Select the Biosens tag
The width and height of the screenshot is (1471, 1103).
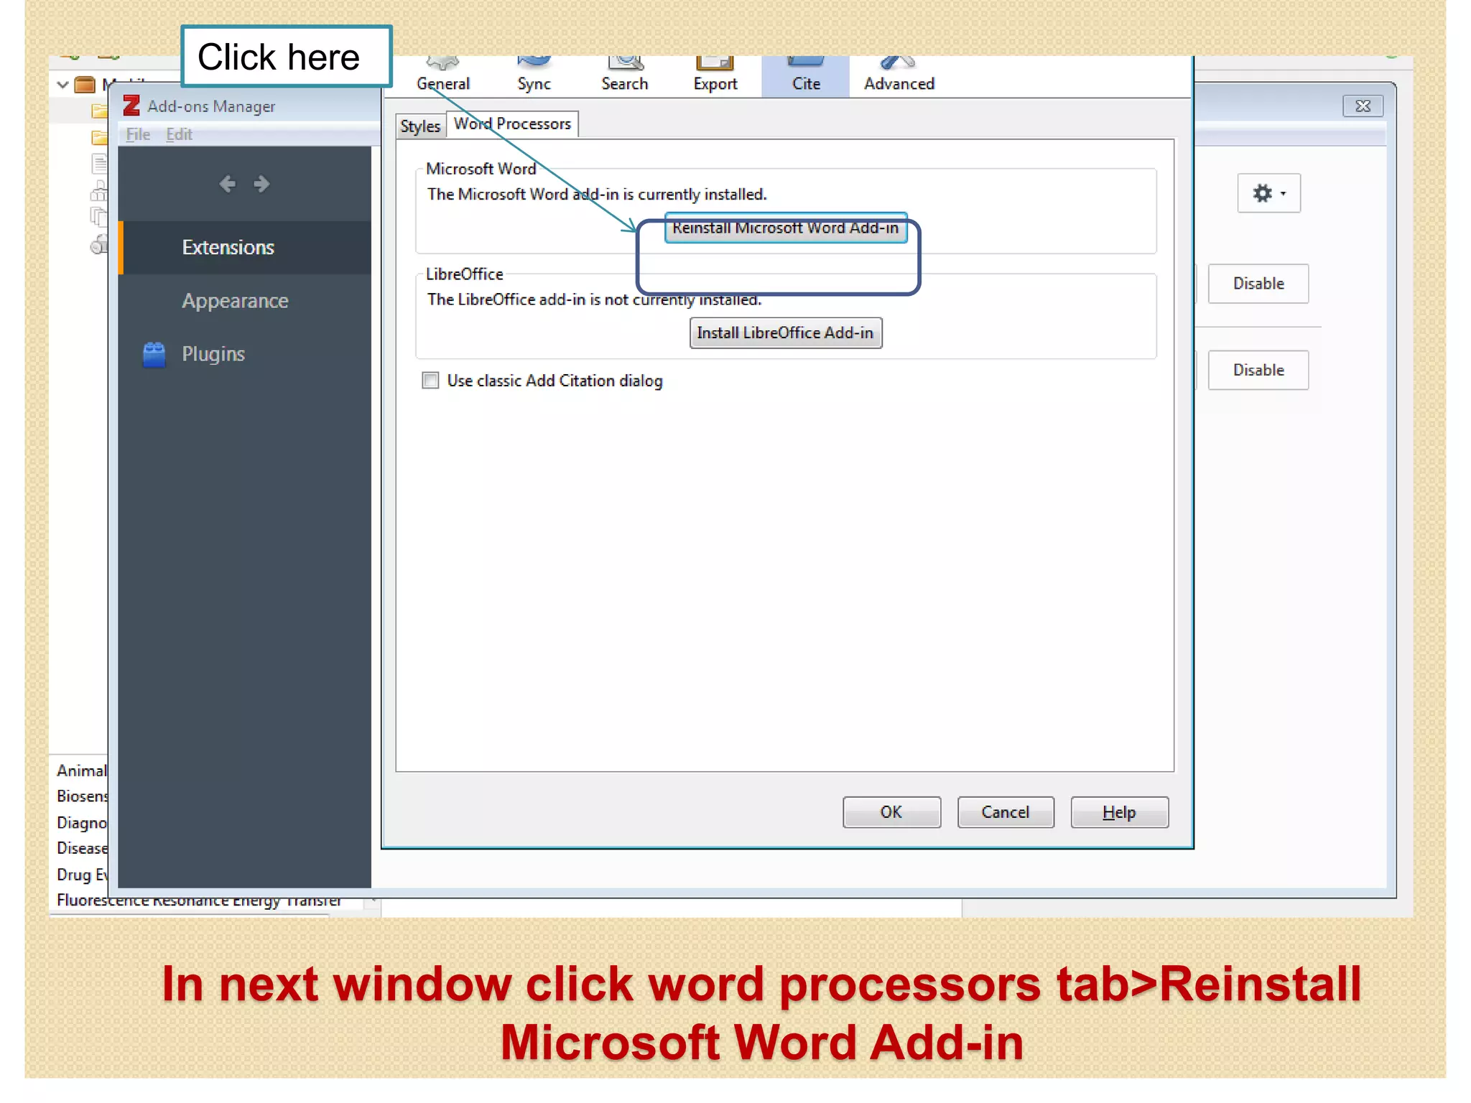coord(82,796)
